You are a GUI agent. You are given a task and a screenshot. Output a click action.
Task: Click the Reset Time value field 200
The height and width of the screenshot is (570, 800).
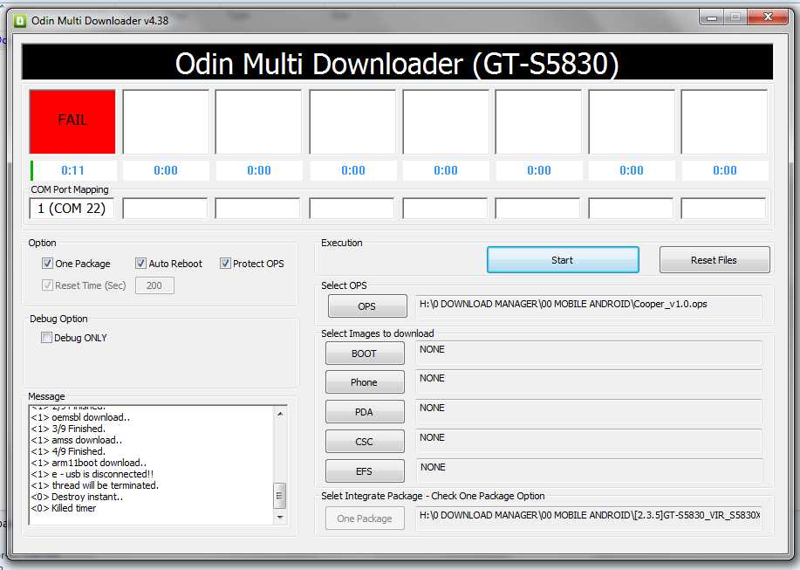(154, 285)
